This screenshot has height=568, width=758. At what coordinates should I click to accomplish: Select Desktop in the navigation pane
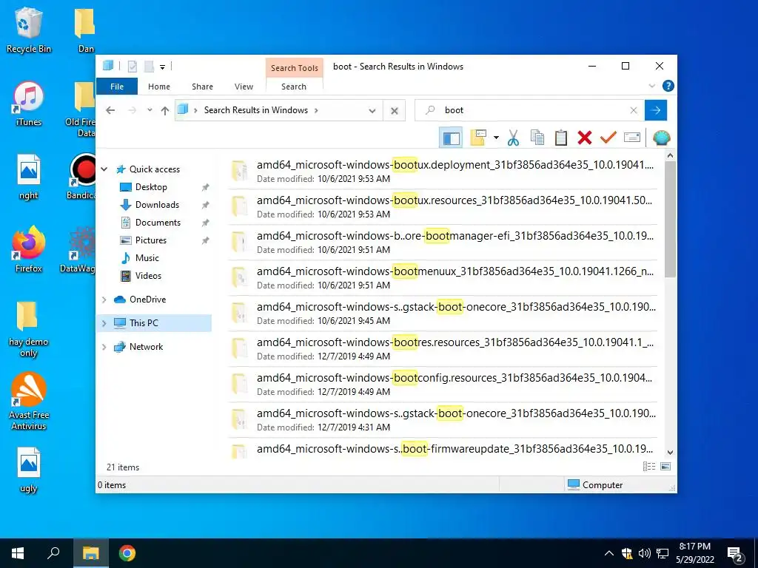click(x=151, y=187)
